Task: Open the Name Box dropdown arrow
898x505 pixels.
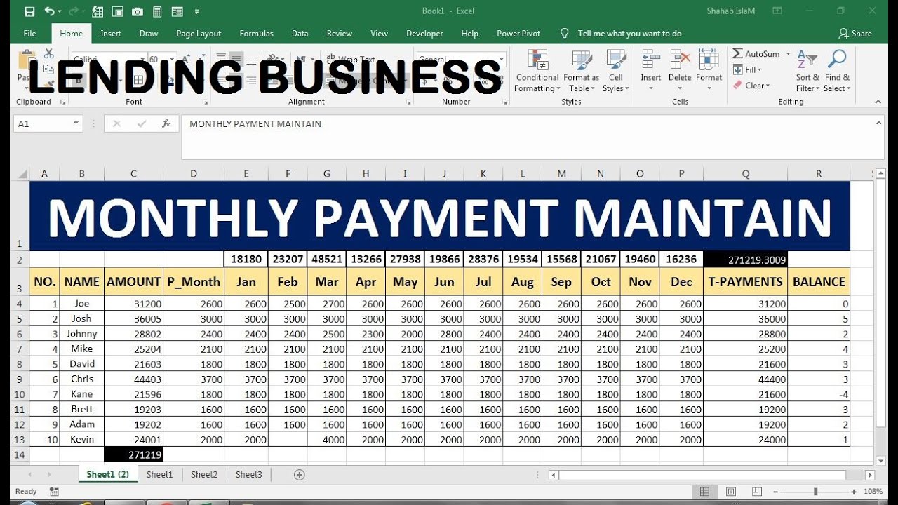Action: (x=76, y=123)
